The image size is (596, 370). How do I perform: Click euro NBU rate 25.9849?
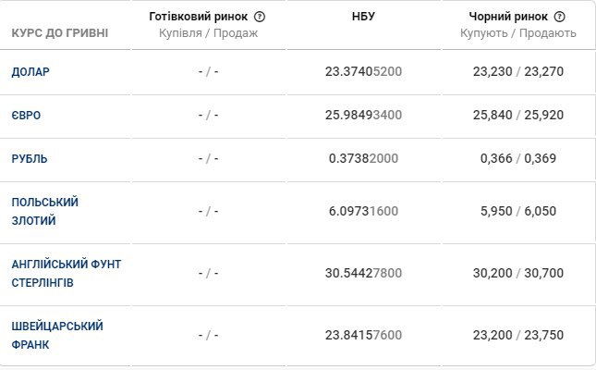coord(364,116)
